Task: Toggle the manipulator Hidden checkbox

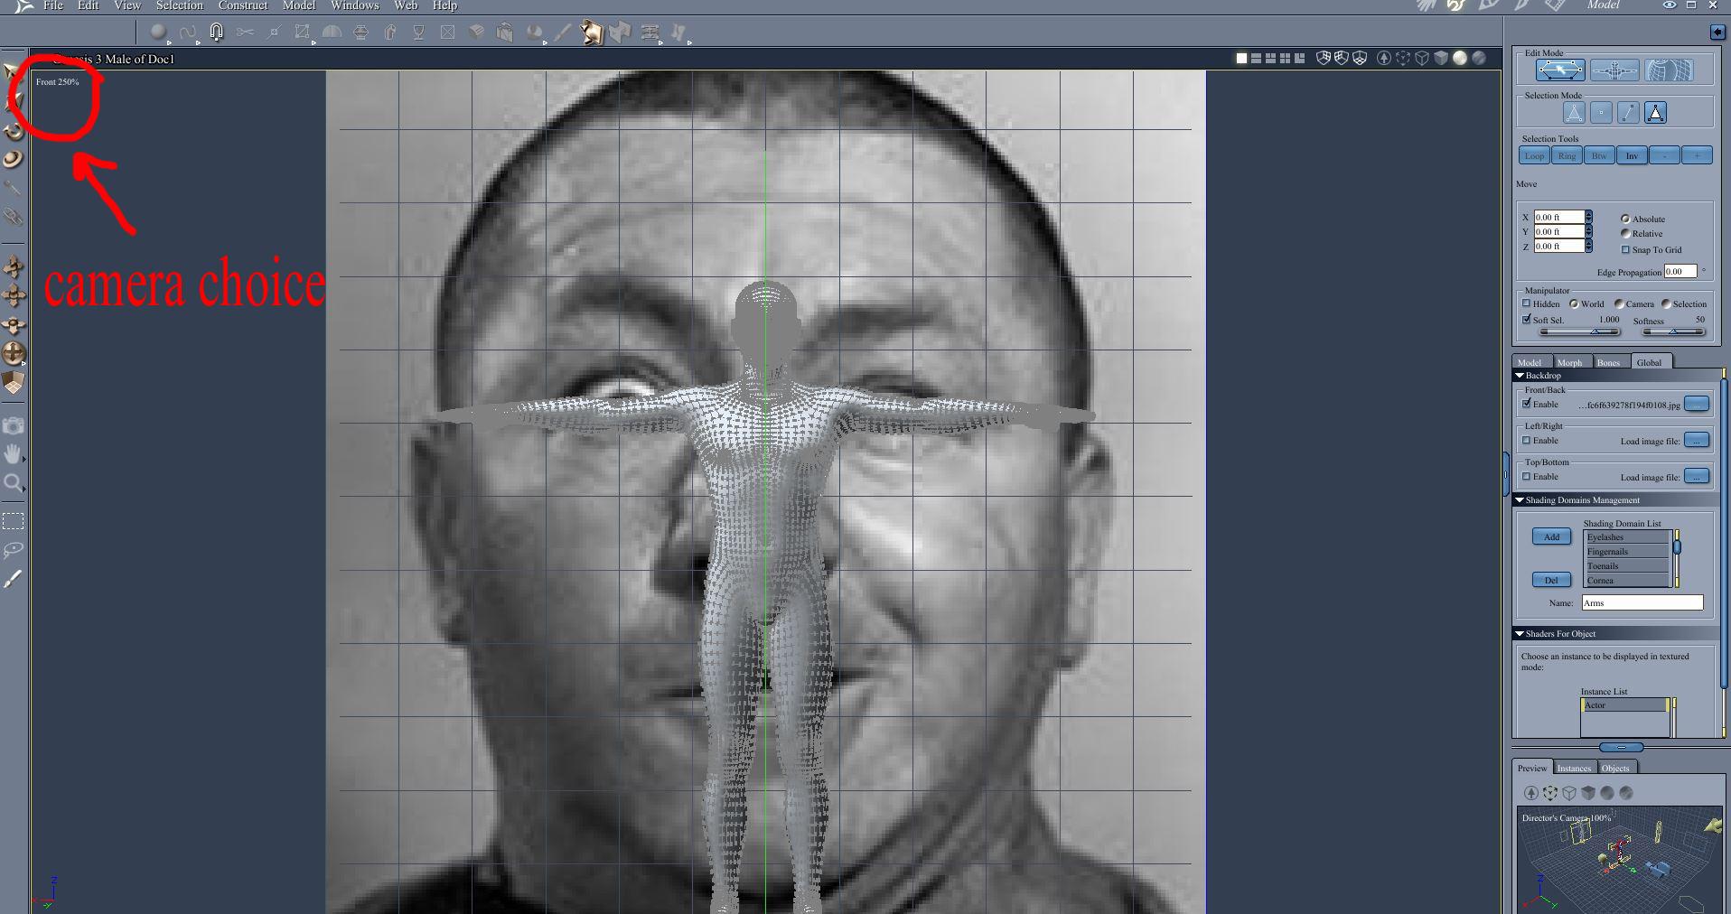Action: [x=1527, y=303]
